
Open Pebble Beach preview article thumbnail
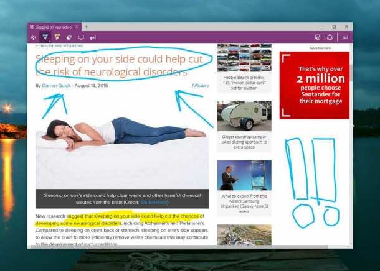click(244, 57)
